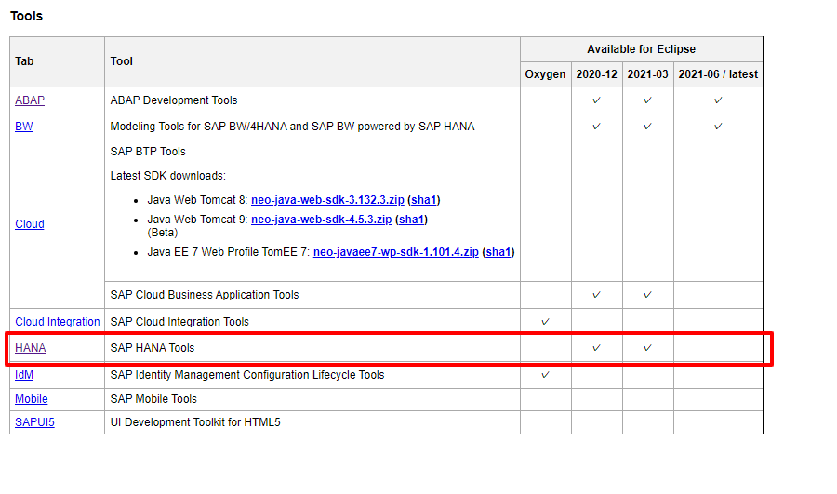Open sha1 link for TomEE 7 SDK
837x494 pixels.
[499, 252]
